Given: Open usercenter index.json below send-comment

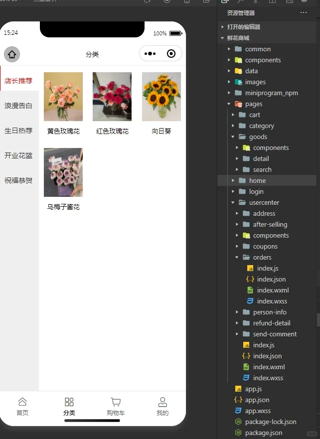Looking at the screenshot, I should pyautogui.click(x=267, y=356).
